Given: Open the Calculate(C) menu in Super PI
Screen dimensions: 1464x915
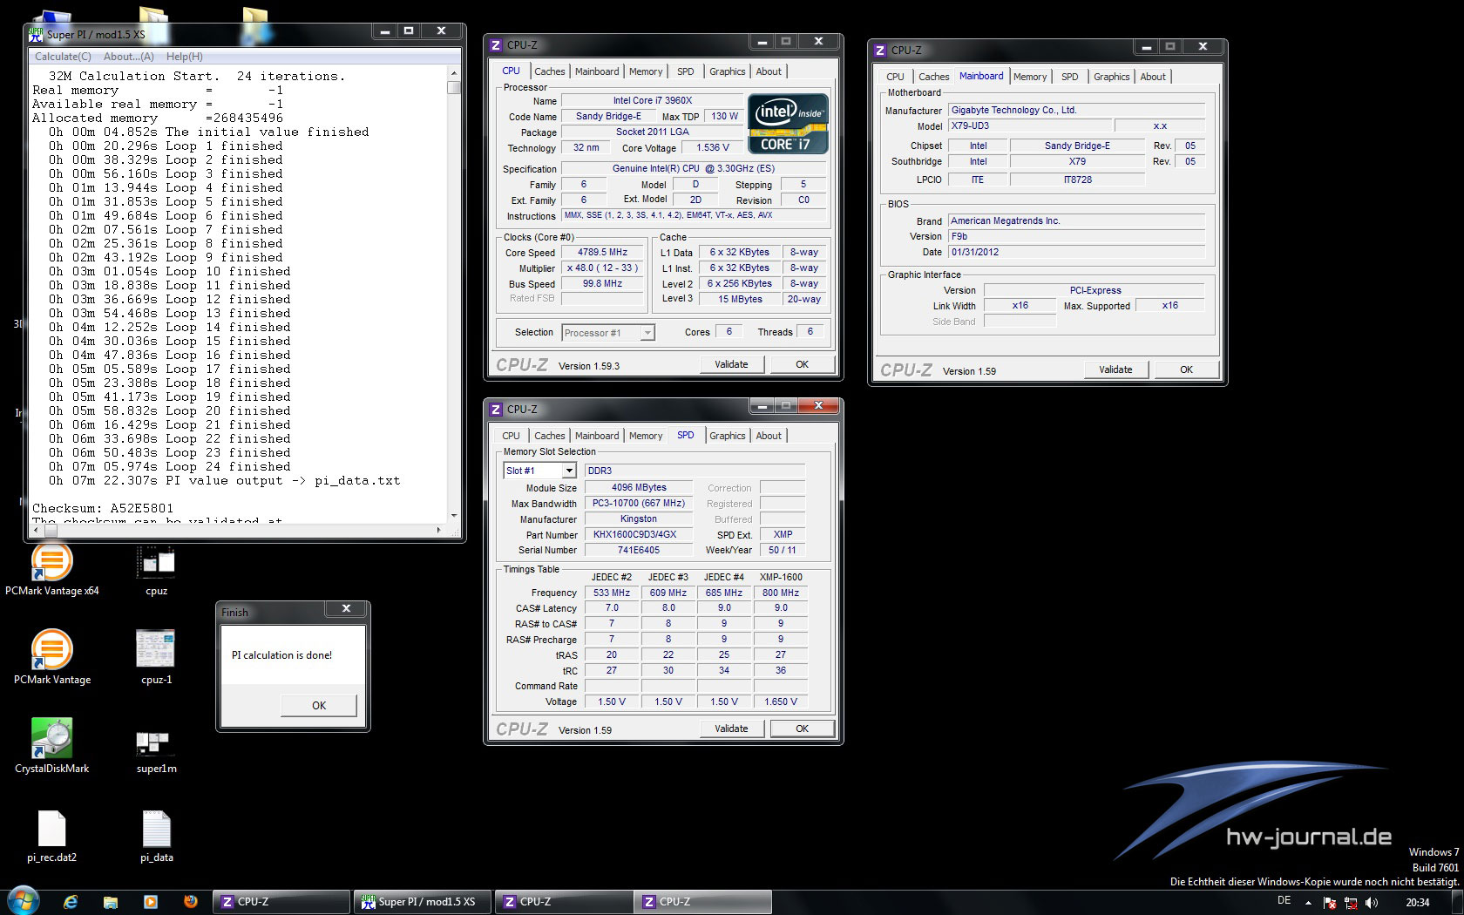Looking at the screenshot, I should 63,57.
